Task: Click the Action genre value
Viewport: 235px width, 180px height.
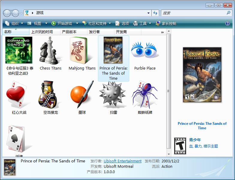Action: [x=167, y=167]
